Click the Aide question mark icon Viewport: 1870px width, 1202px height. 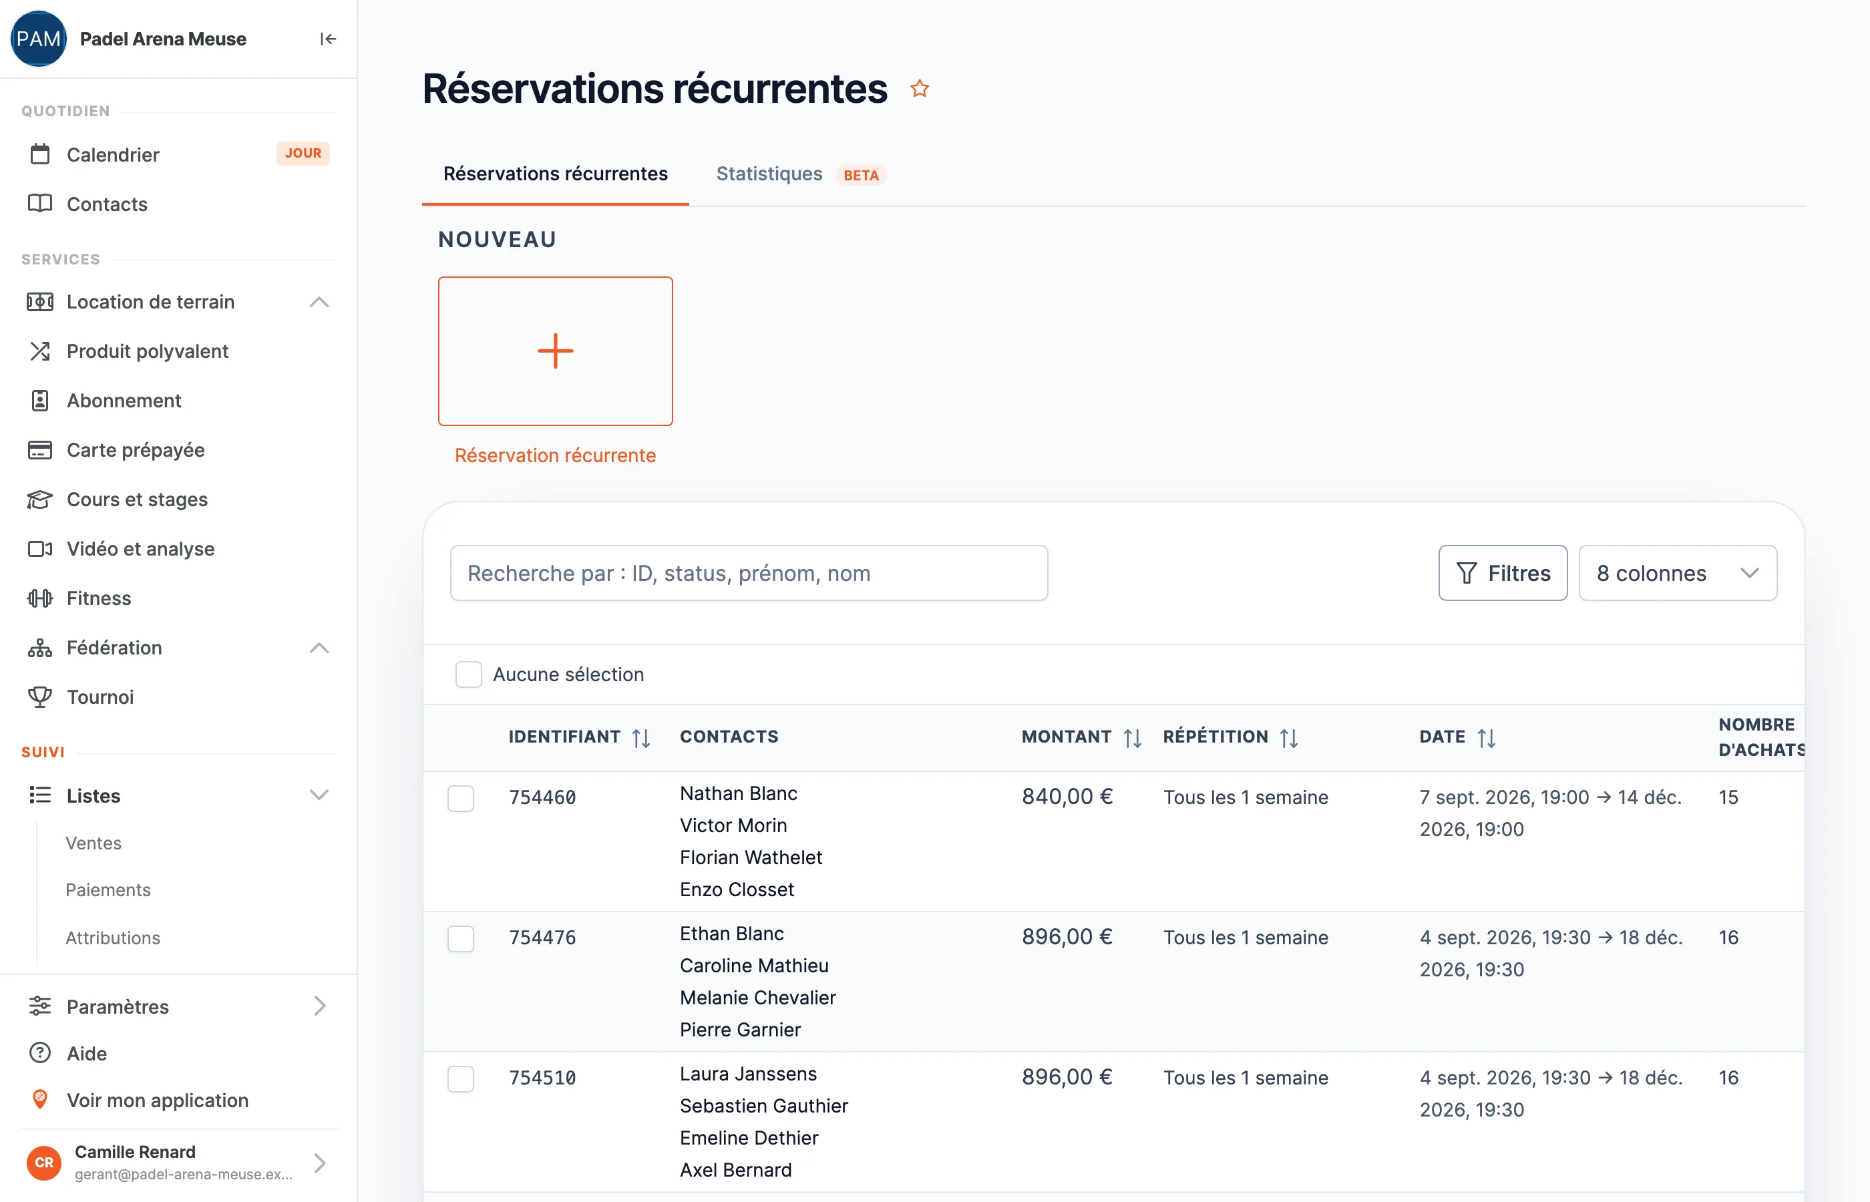pyautogui.click(x=40, y=1054)
